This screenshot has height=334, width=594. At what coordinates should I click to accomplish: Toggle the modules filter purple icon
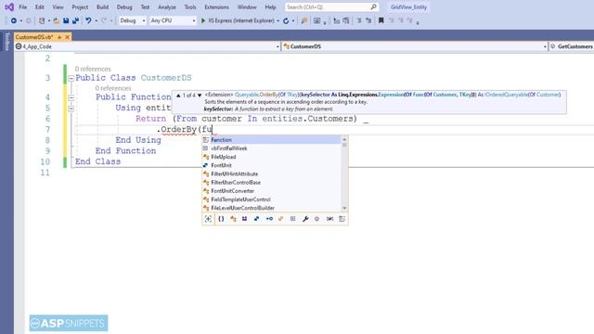point(245,219)
